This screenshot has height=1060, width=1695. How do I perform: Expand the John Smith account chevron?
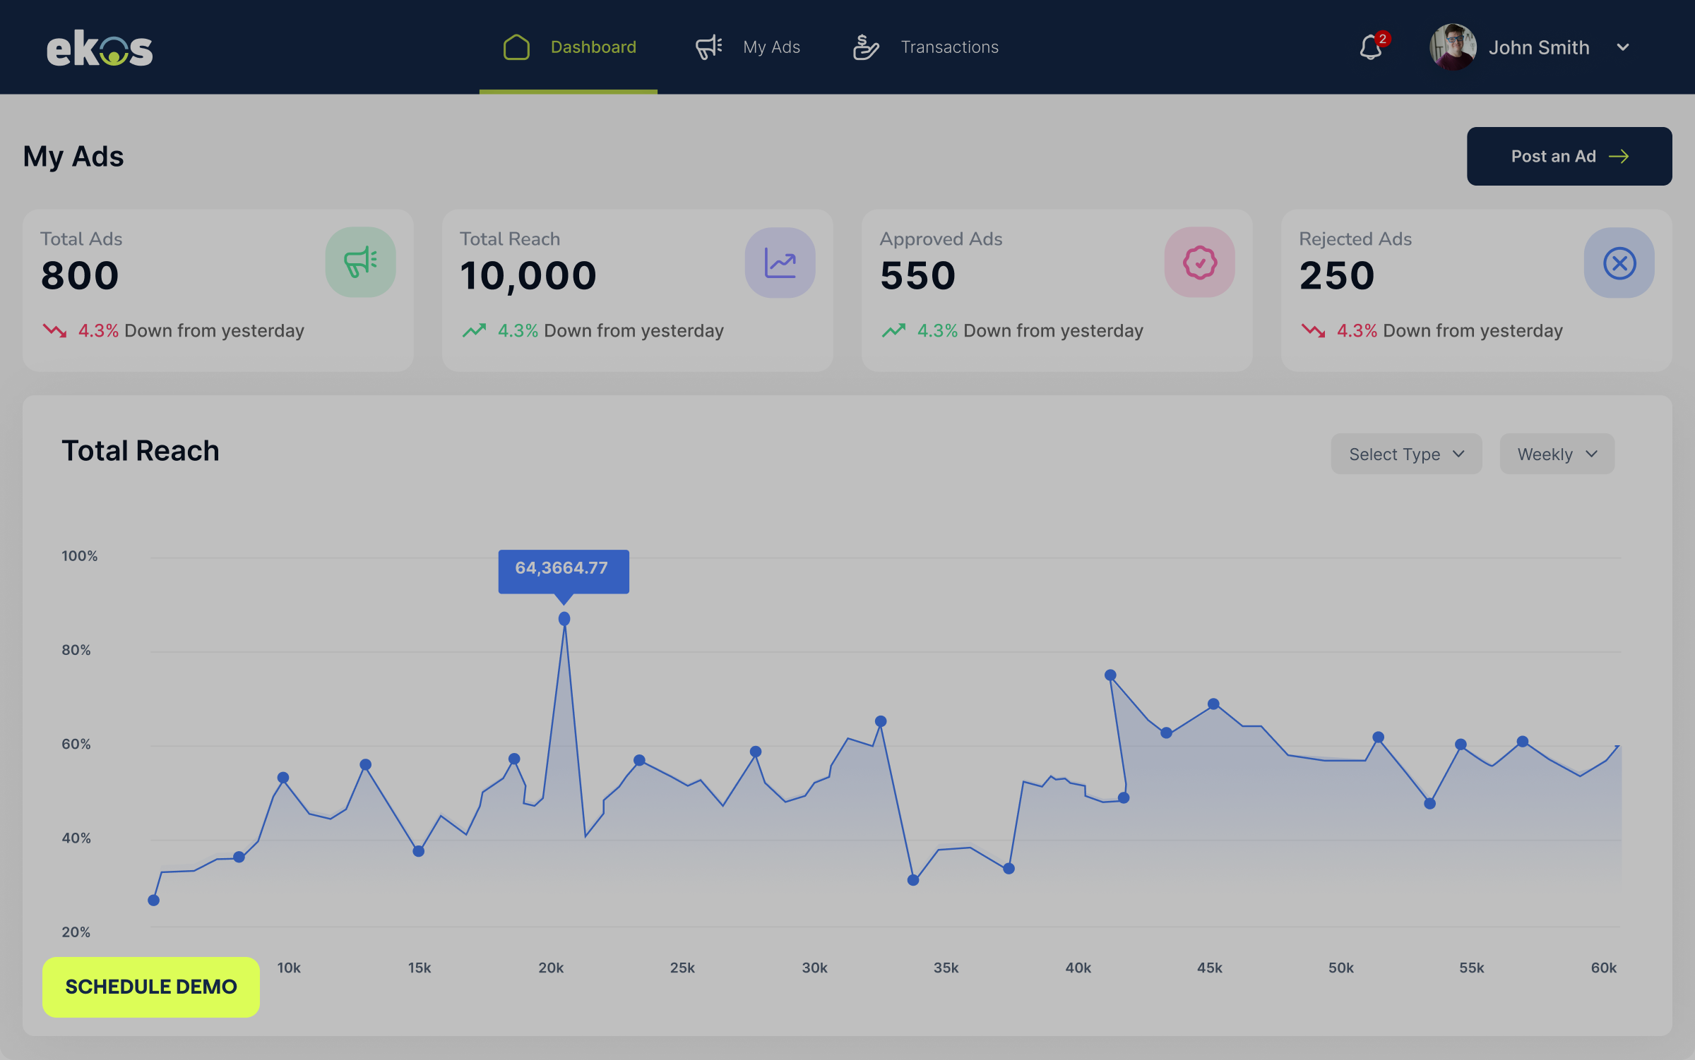click(1623, 47)
